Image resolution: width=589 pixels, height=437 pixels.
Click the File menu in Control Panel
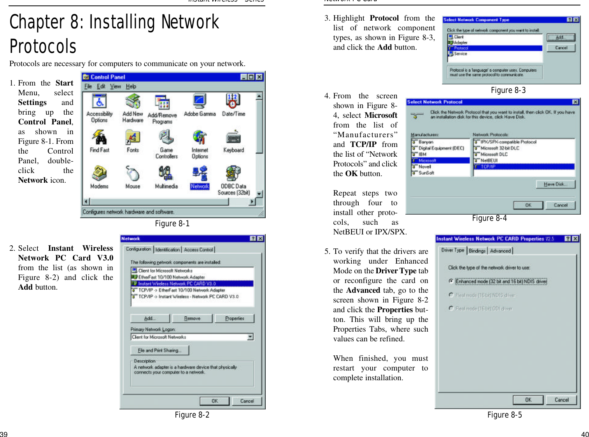pos(88,86)
